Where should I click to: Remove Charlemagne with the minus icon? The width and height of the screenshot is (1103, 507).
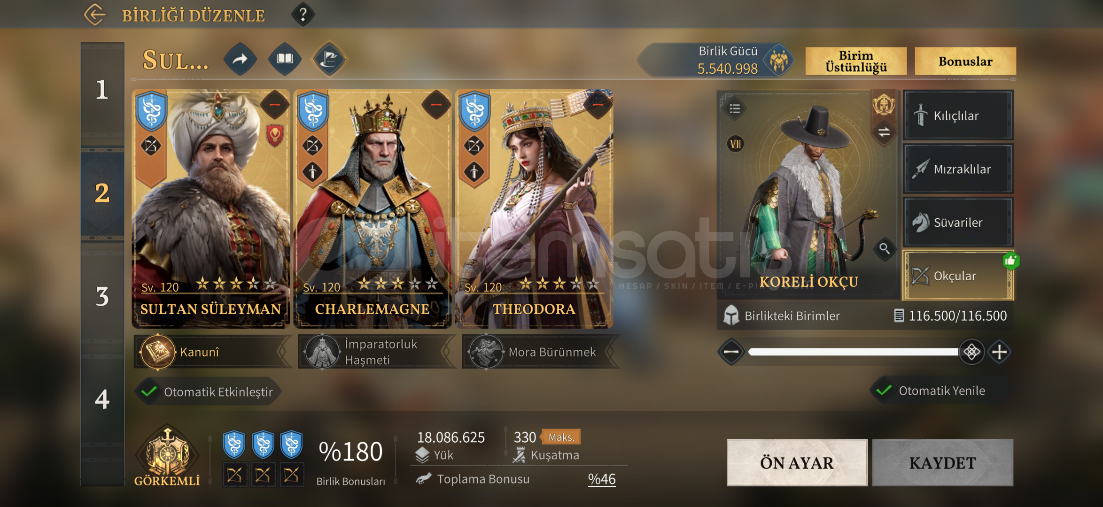pos(436,104)
